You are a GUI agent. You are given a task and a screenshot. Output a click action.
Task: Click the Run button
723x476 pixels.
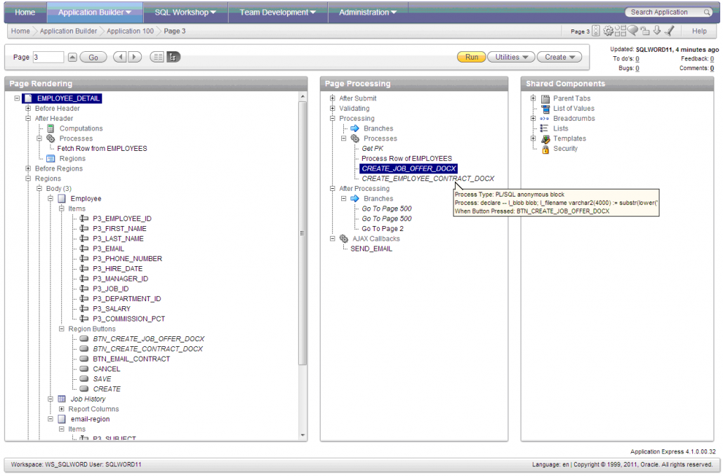pos(471,57)
